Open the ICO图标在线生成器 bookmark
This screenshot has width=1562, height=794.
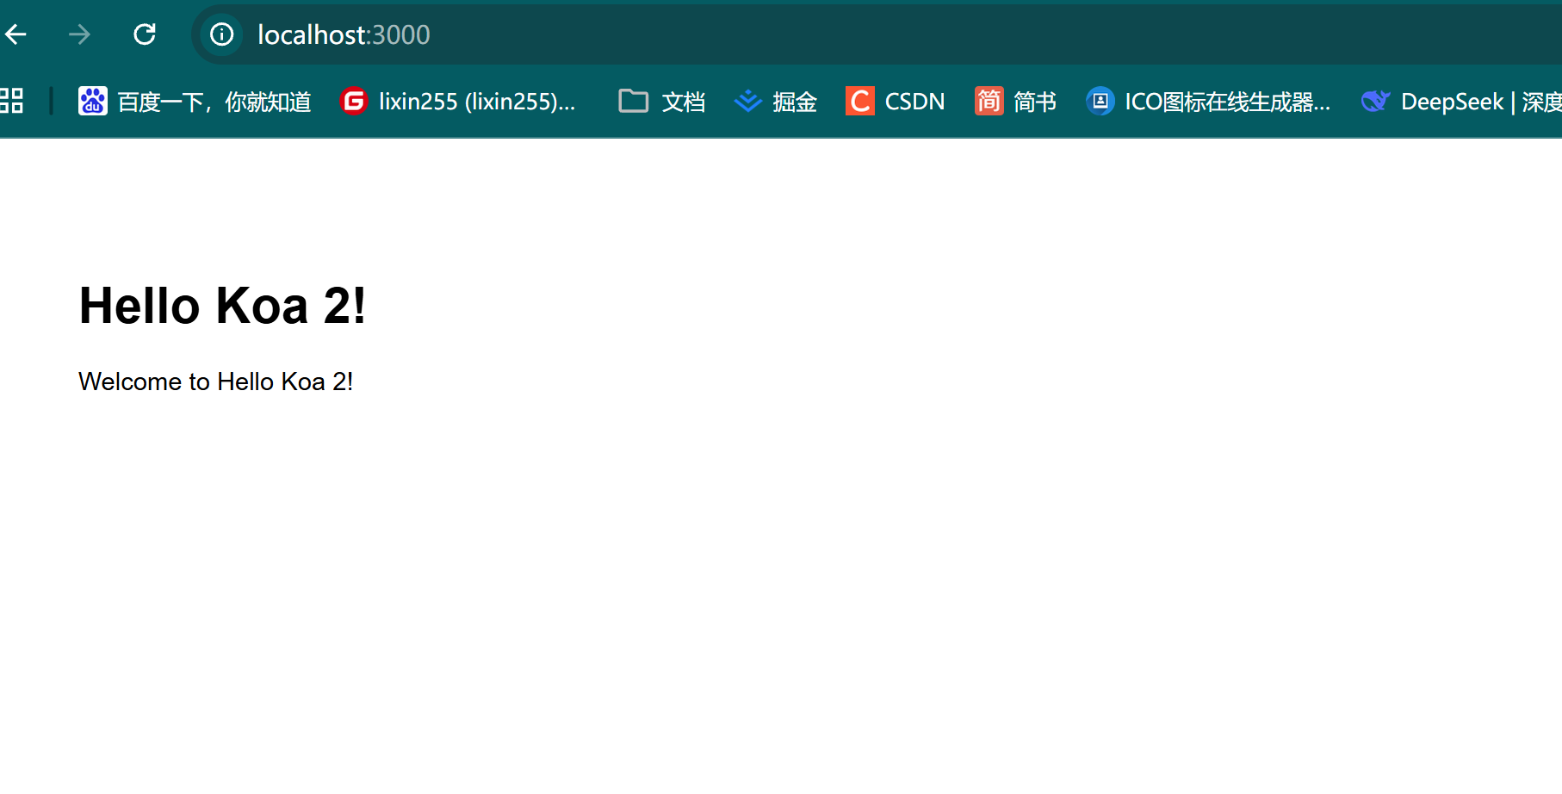click(1209, 102)
